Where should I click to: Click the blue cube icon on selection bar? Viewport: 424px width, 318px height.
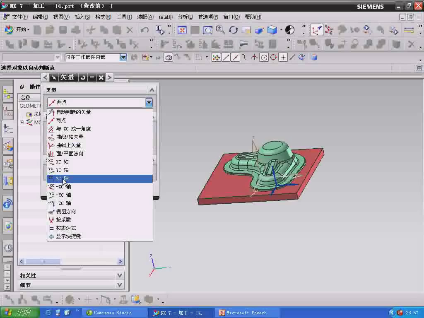(314, 57)
